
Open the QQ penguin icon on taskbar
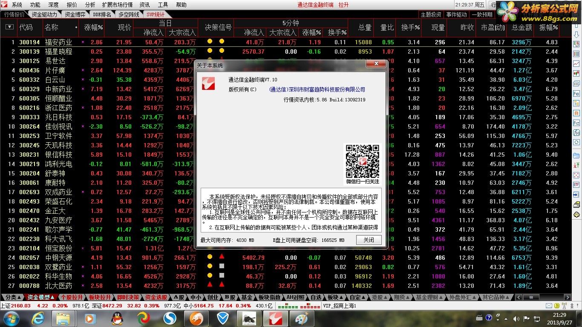click(117, 318)
